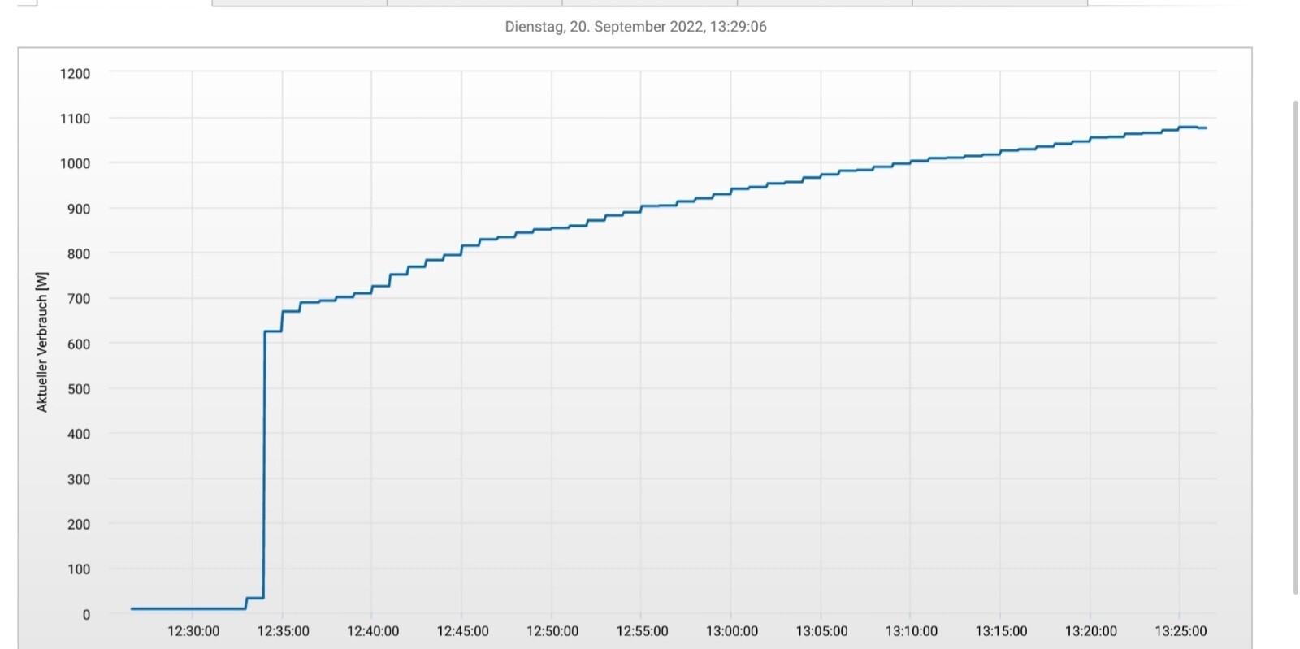Click the 12:30:00 time axis label
Image resolution: width=1300 pixels, height=649 pixels.
(193, 631)
